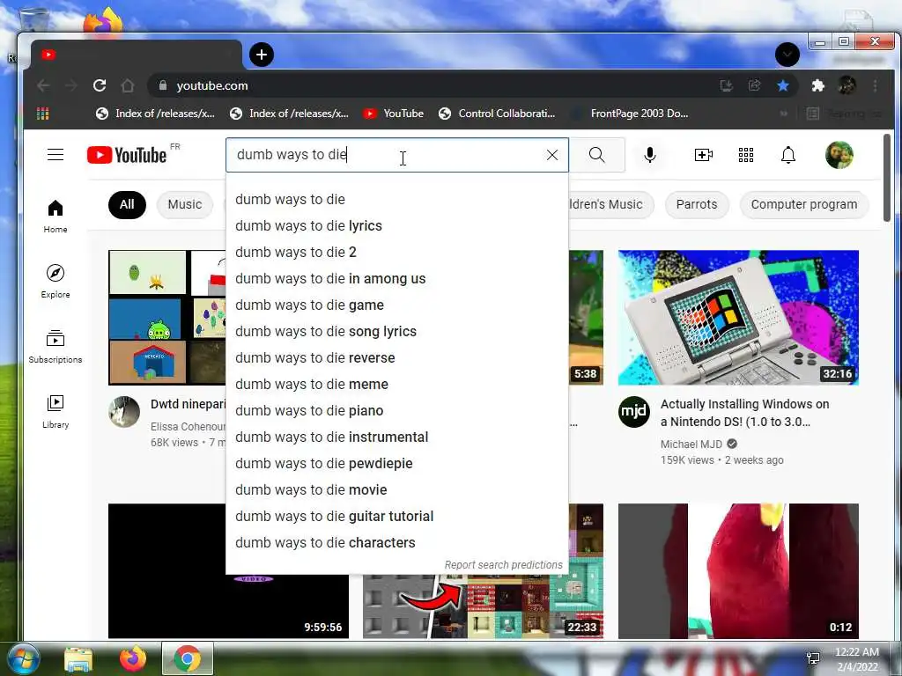This screenshot has height=676, width=902.
Task: Open the YouTube account avatar menu
Action: [x=839, y=155]
